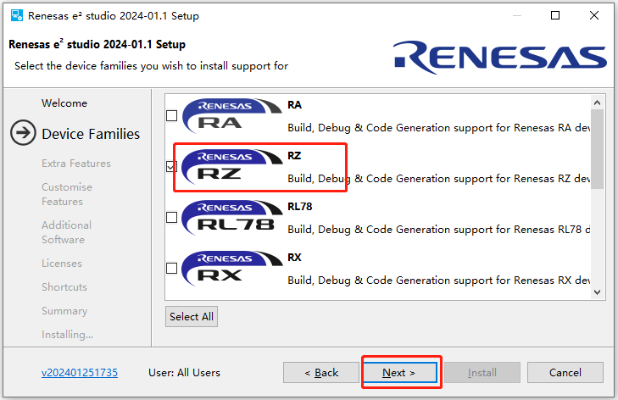The height and width of the screenshot is (400, 618).
Task: Select the Device Families step in sidebar
Action: pos(91,134)
